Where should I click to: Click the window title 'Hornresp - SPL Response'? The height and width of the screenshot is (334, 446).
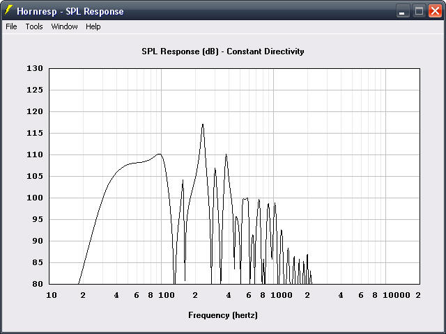[70, 11]
